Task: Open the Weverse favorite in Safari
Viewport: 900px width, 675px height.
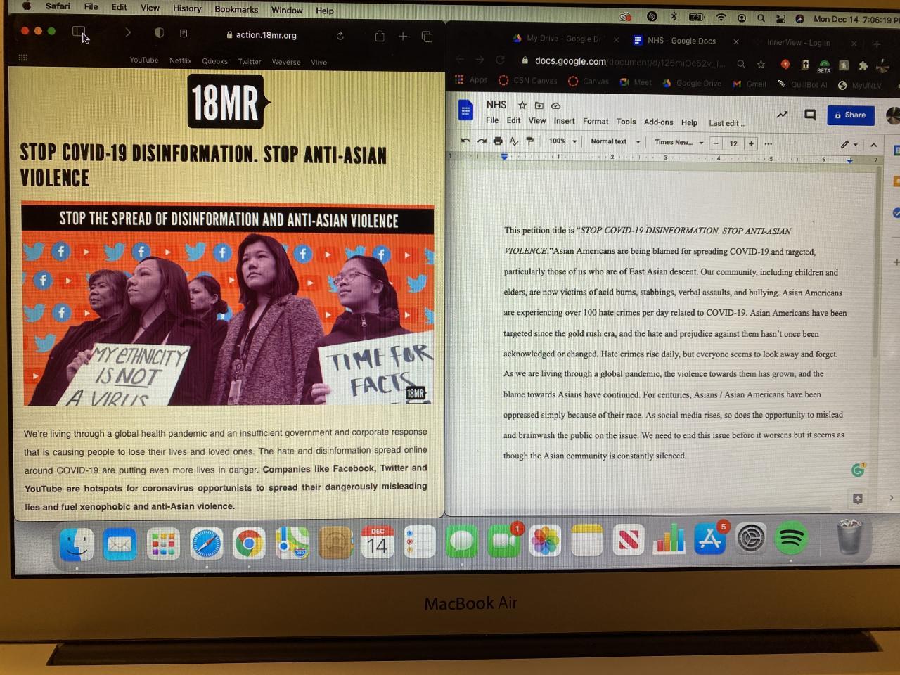Action: tap(286, 62)
